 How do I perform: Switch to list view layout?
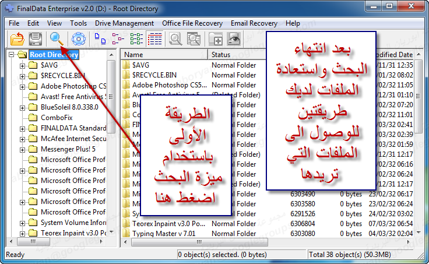pyautogui.click(x=136, y=39)
